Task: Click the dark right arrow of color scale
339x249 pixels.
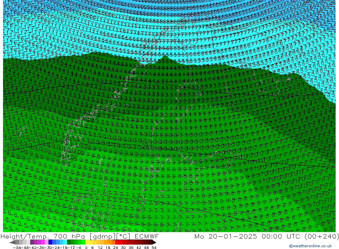Action: click(154, 242)
